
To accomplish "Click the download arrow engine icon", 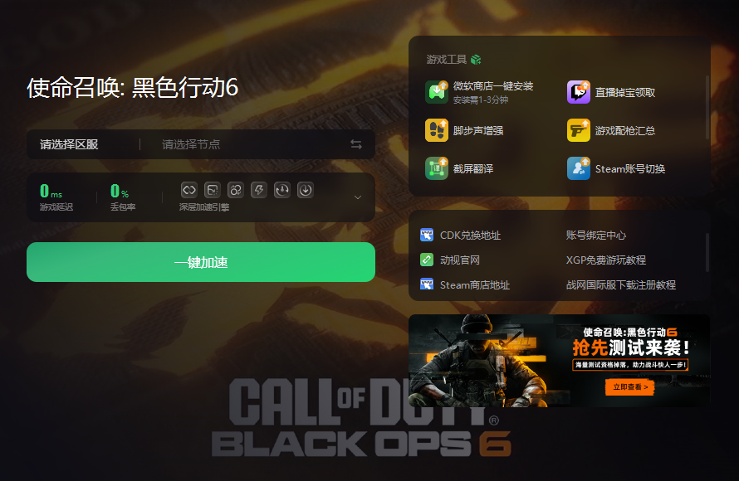I will [x=306, y=190].
